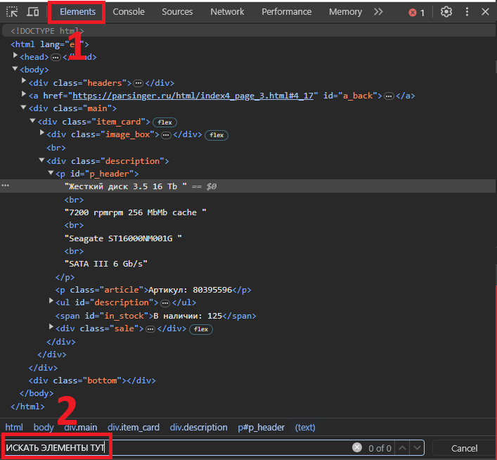
Task: Activate the inspect element picker icon
Action: pos(12,12)
